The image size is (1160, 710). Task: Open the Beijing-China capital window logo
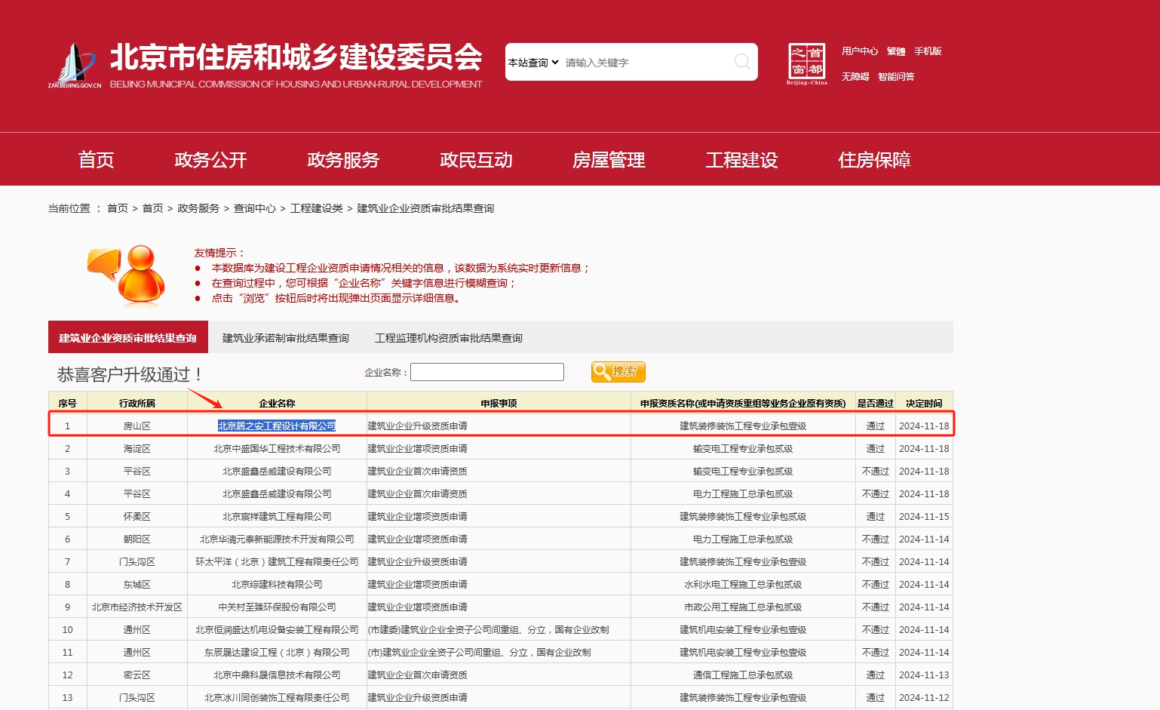(x=806, y=63)
